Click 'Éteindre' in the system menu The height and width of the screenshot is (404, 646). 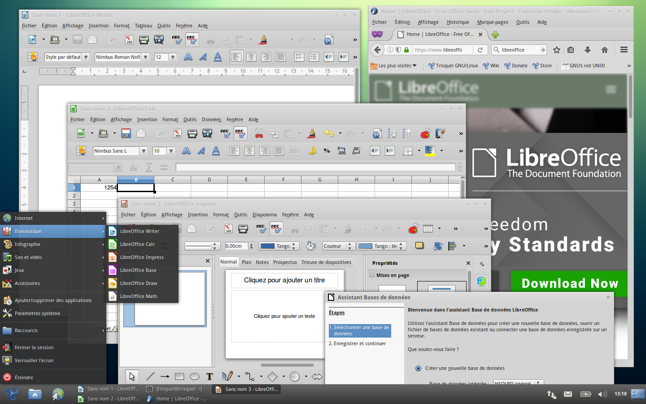point(24,378)
